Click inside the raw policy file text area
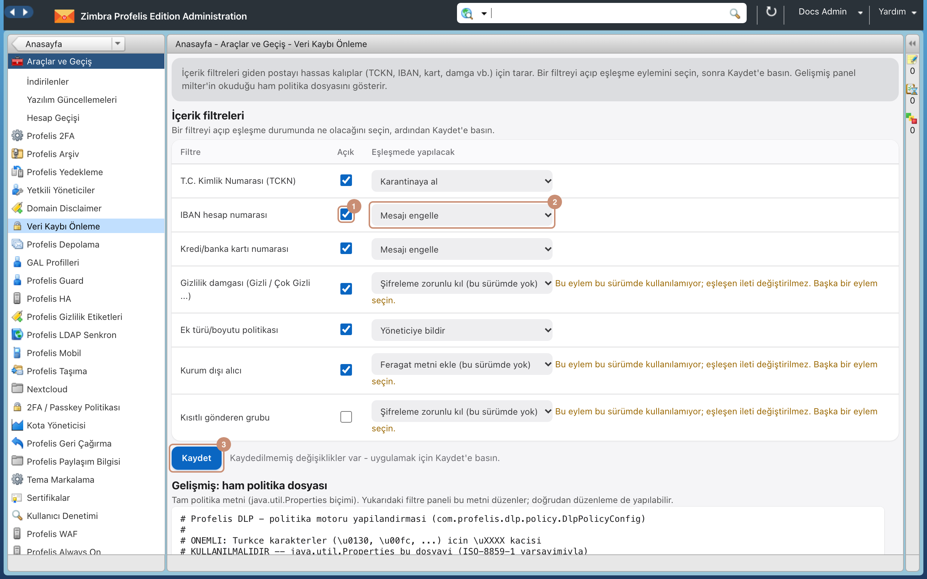 coord(528,531)
